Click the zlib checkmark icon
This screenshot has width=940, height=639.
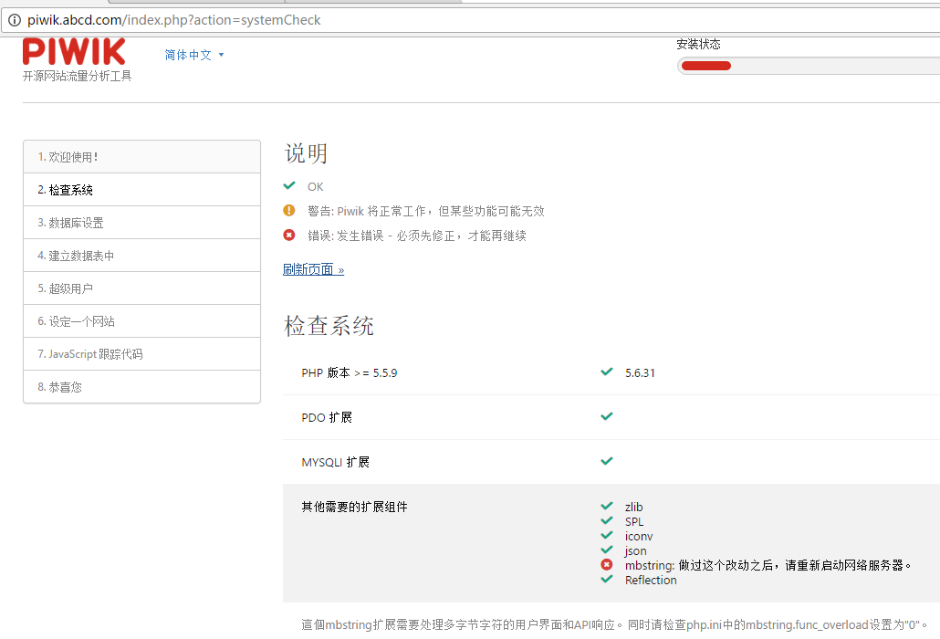[607, 506]
